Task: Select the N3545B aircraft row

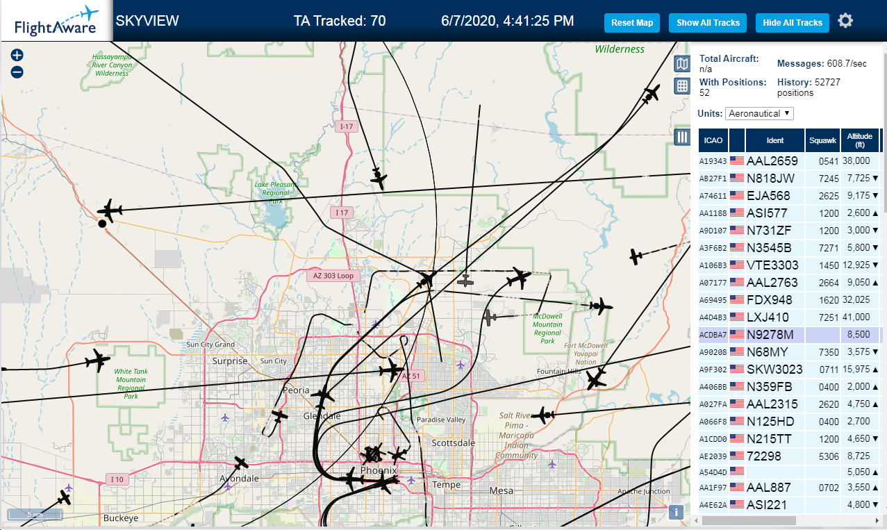Action: [789, 248]
